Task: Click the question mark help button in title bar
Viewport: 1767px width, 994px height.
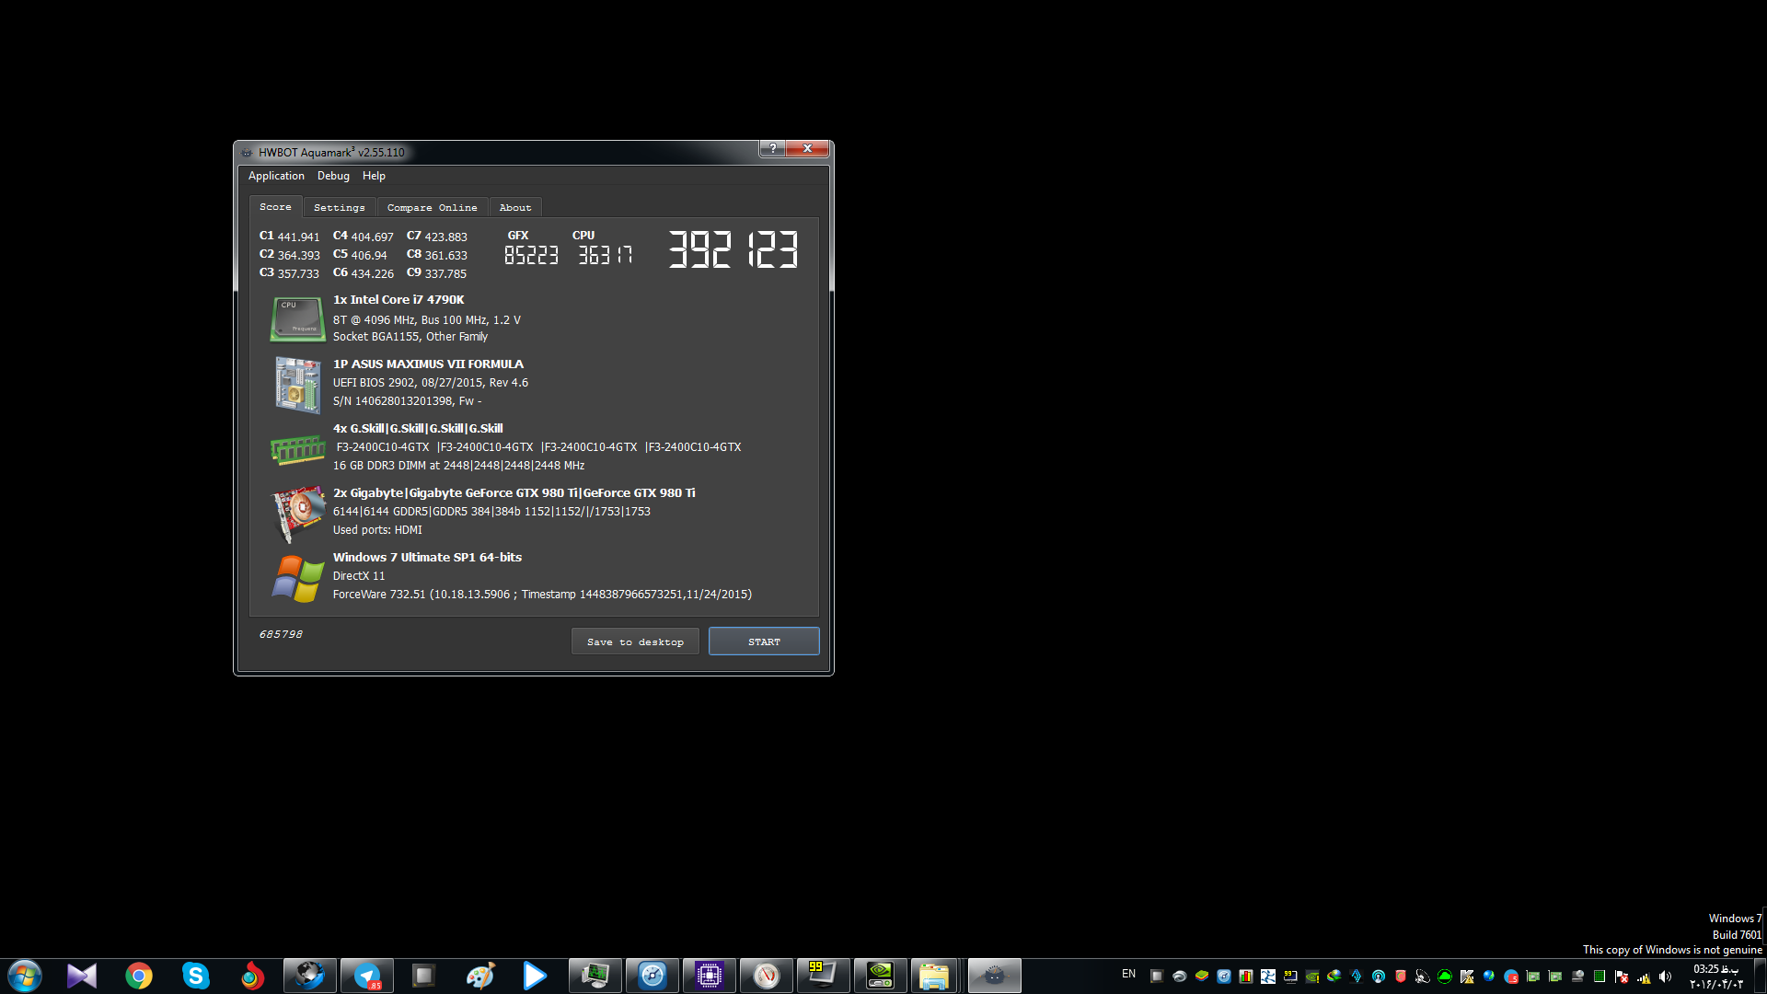Action: (772, 148)
